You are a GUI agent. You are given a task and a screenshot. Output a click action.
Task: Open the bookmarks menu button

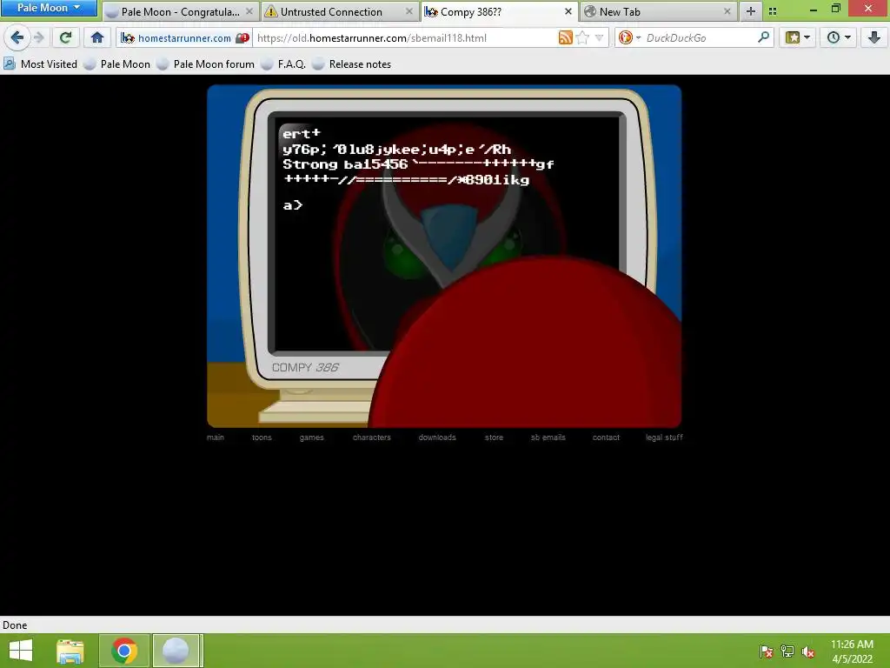pos(798,38)
